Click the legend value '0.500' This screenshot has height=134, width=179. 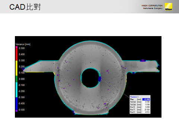tap(22, 48)
